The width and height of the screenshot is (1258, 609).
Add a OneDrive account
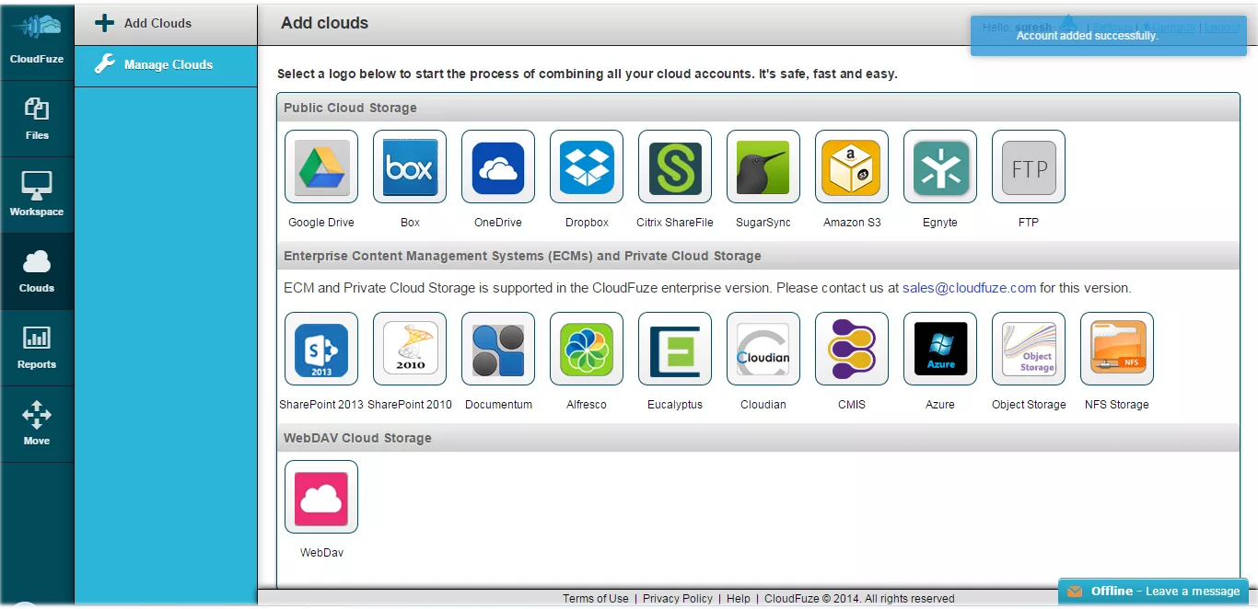tap(498, 167)
